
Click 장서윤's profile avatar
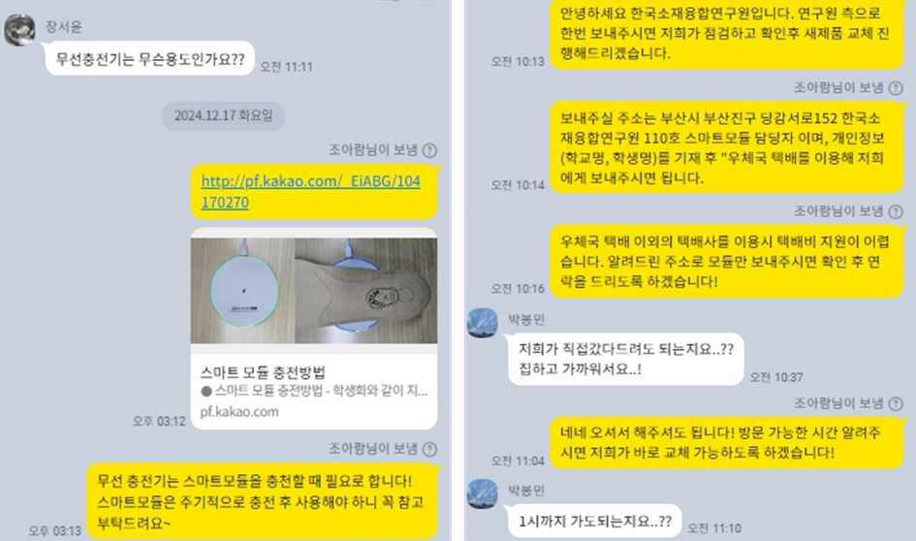pyautogui.click(x=19, y=30)
